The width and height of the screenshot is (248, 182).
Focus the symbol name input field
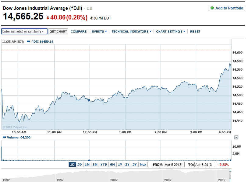24,31
